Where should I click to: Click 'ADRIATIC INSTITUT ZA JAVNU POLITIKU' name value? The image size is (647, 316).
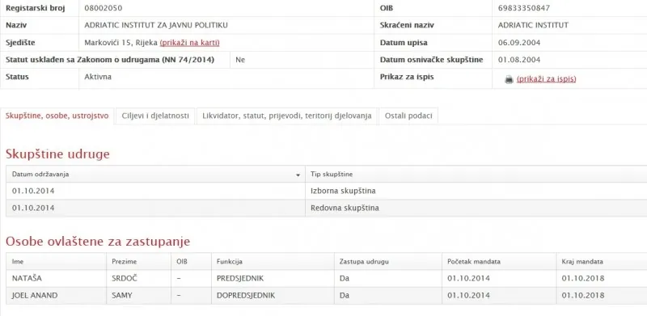click(x=156, y=25)
